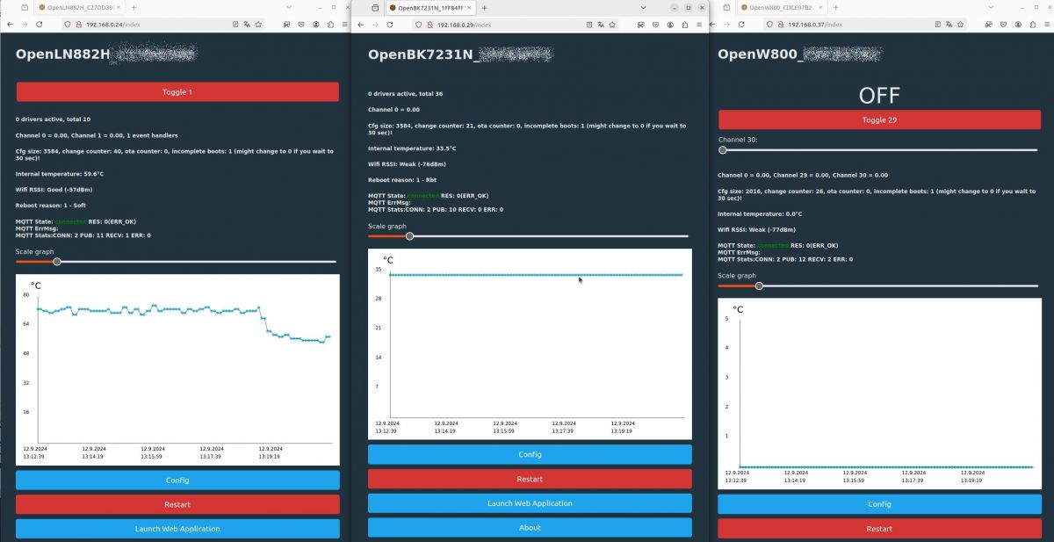Viewport: 1054px width, 542px height.
Task: Add new tab in OpenBK7231N window
Action: [x=484, y=8]
